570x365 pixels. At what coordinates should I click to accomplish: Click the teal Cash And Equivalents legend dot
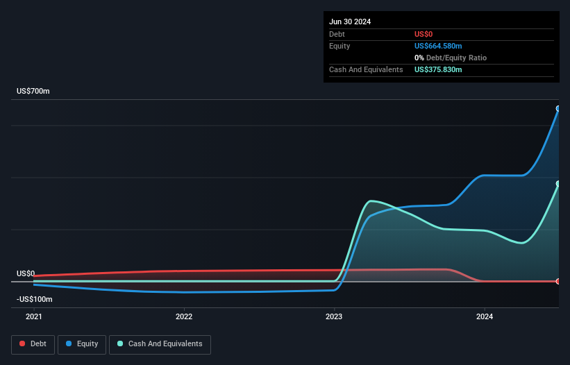pos(120,343)
